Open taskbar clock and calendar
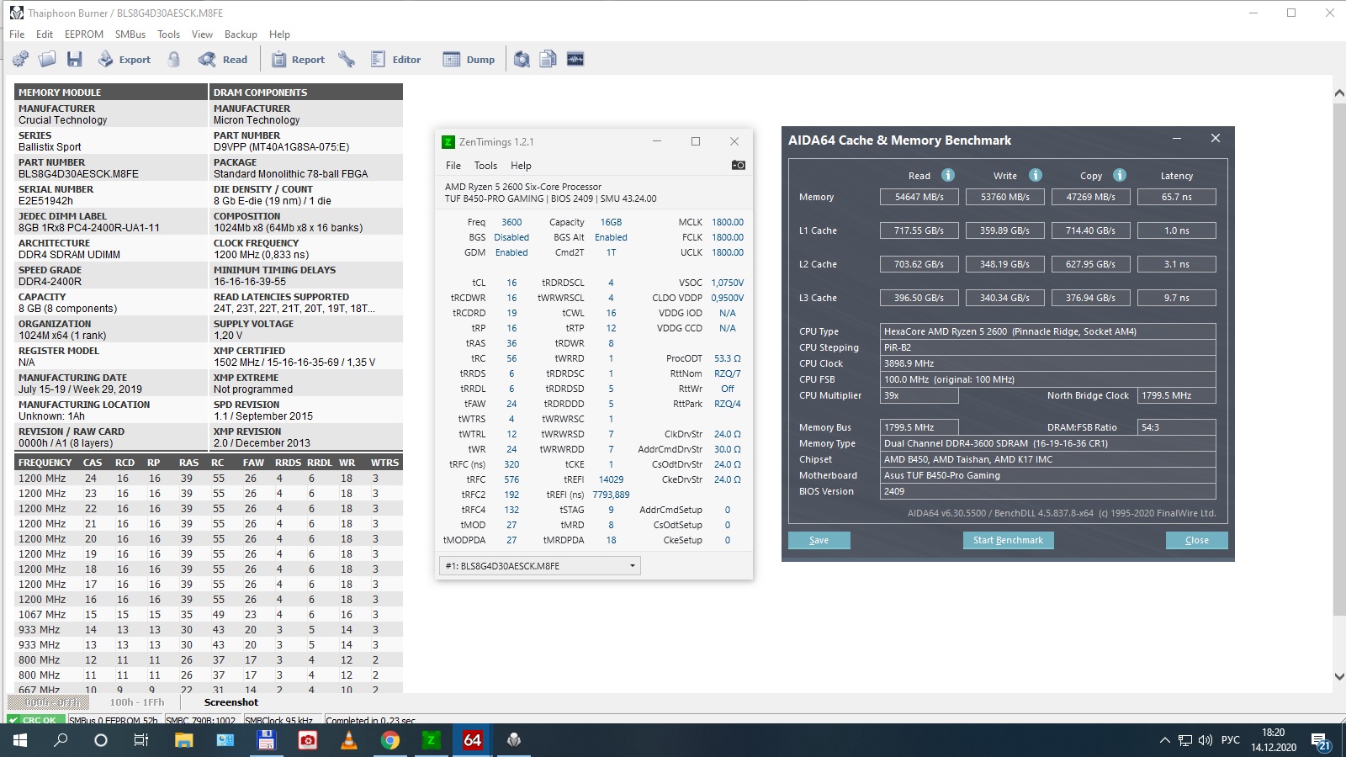 click(1274, 740)
